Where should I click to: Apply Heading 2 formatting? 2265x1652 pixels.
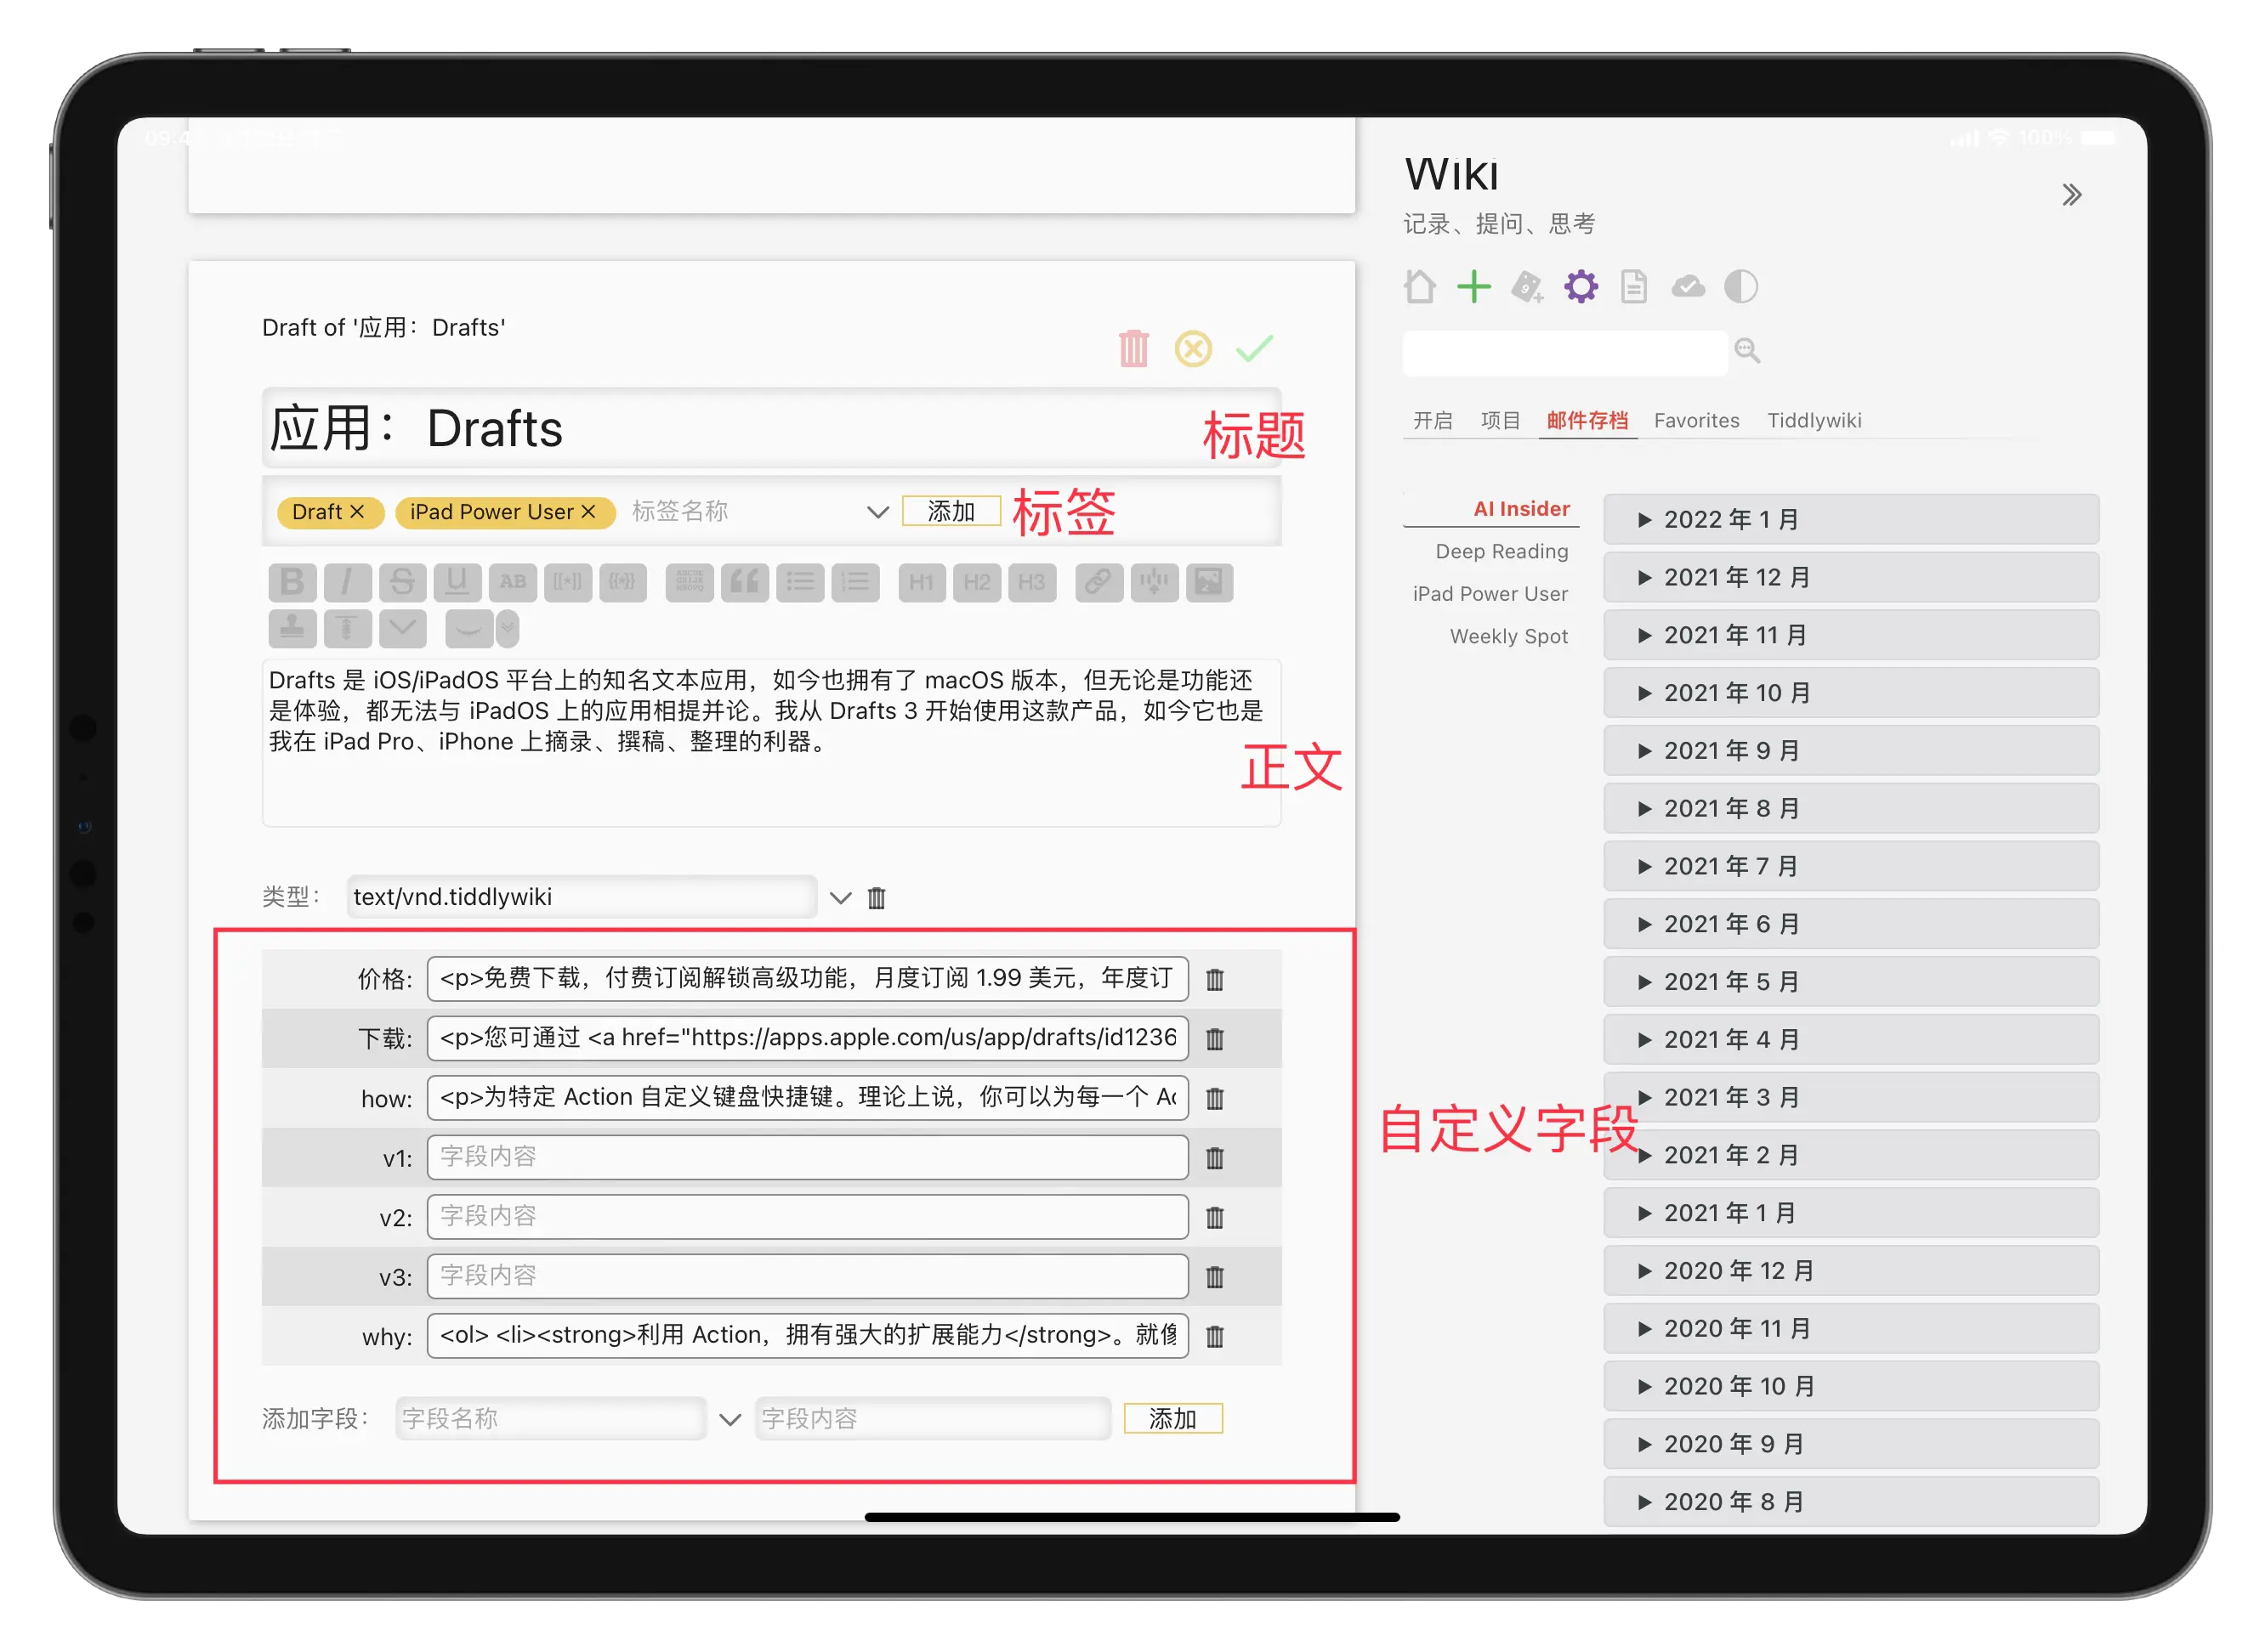tap(976, 581)
